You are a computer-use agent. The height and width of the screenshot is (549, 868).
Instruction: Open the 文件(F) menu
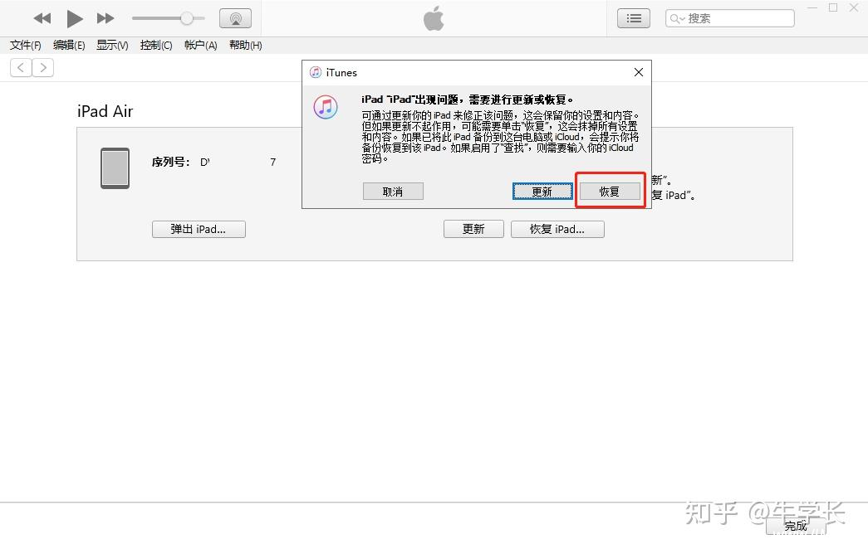point(25,46)
